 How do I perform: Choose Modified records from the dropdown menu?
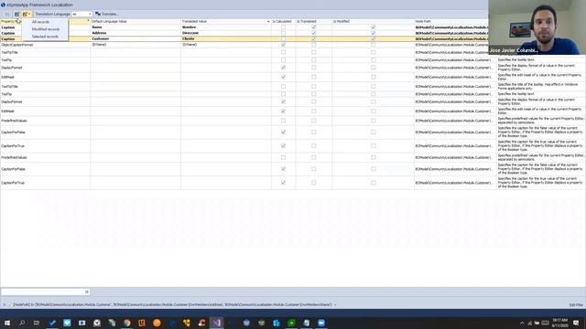click(x=46, y=29)
